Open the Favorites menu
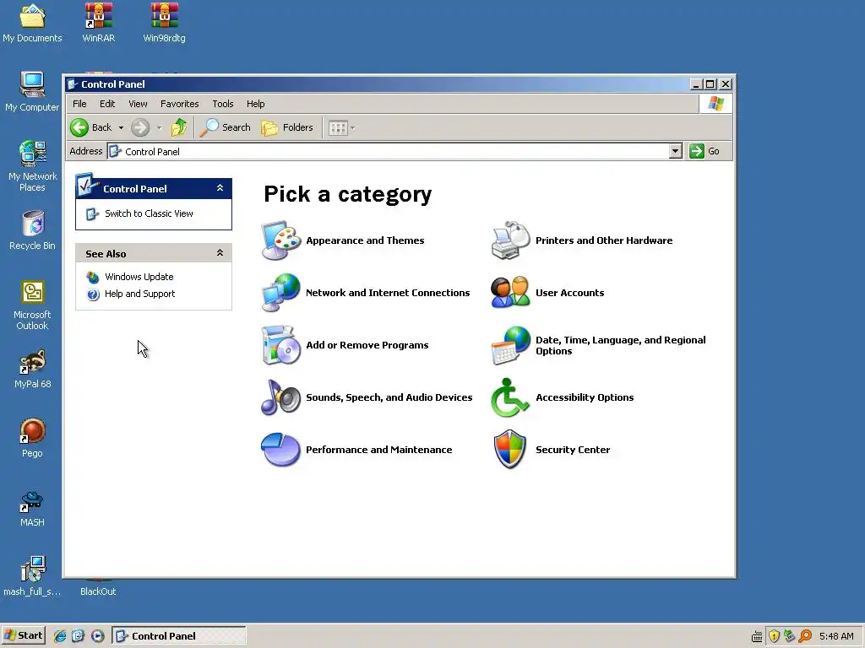Screen dimensions: 865x648 coord(179,104)
